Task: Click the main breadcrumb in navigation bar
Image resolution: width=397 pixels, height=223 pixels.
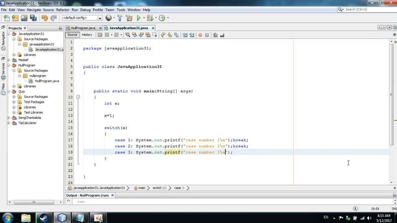Action: point(140,188)
